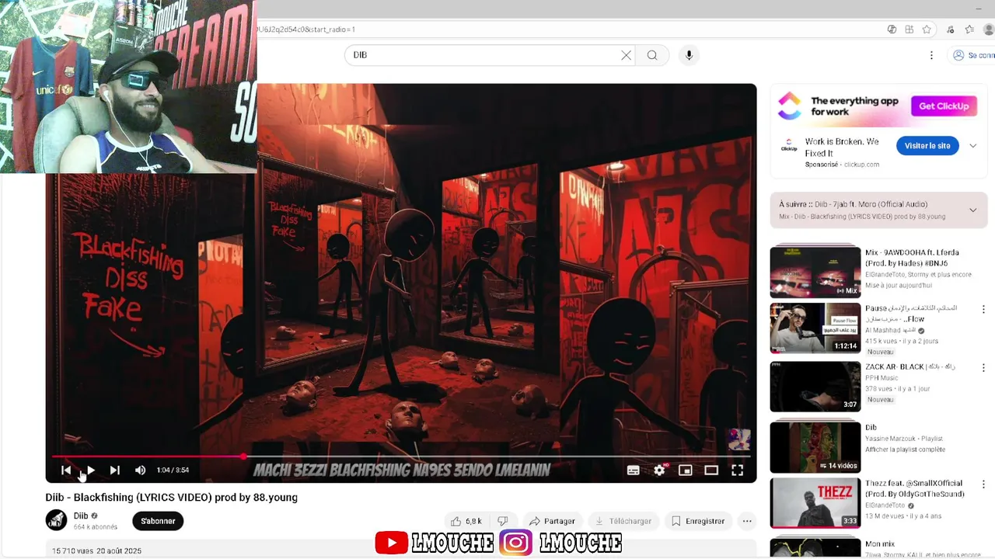995x559 pixels.
Task: Like the video (6,8 k)
Action: tap(467, 521)
